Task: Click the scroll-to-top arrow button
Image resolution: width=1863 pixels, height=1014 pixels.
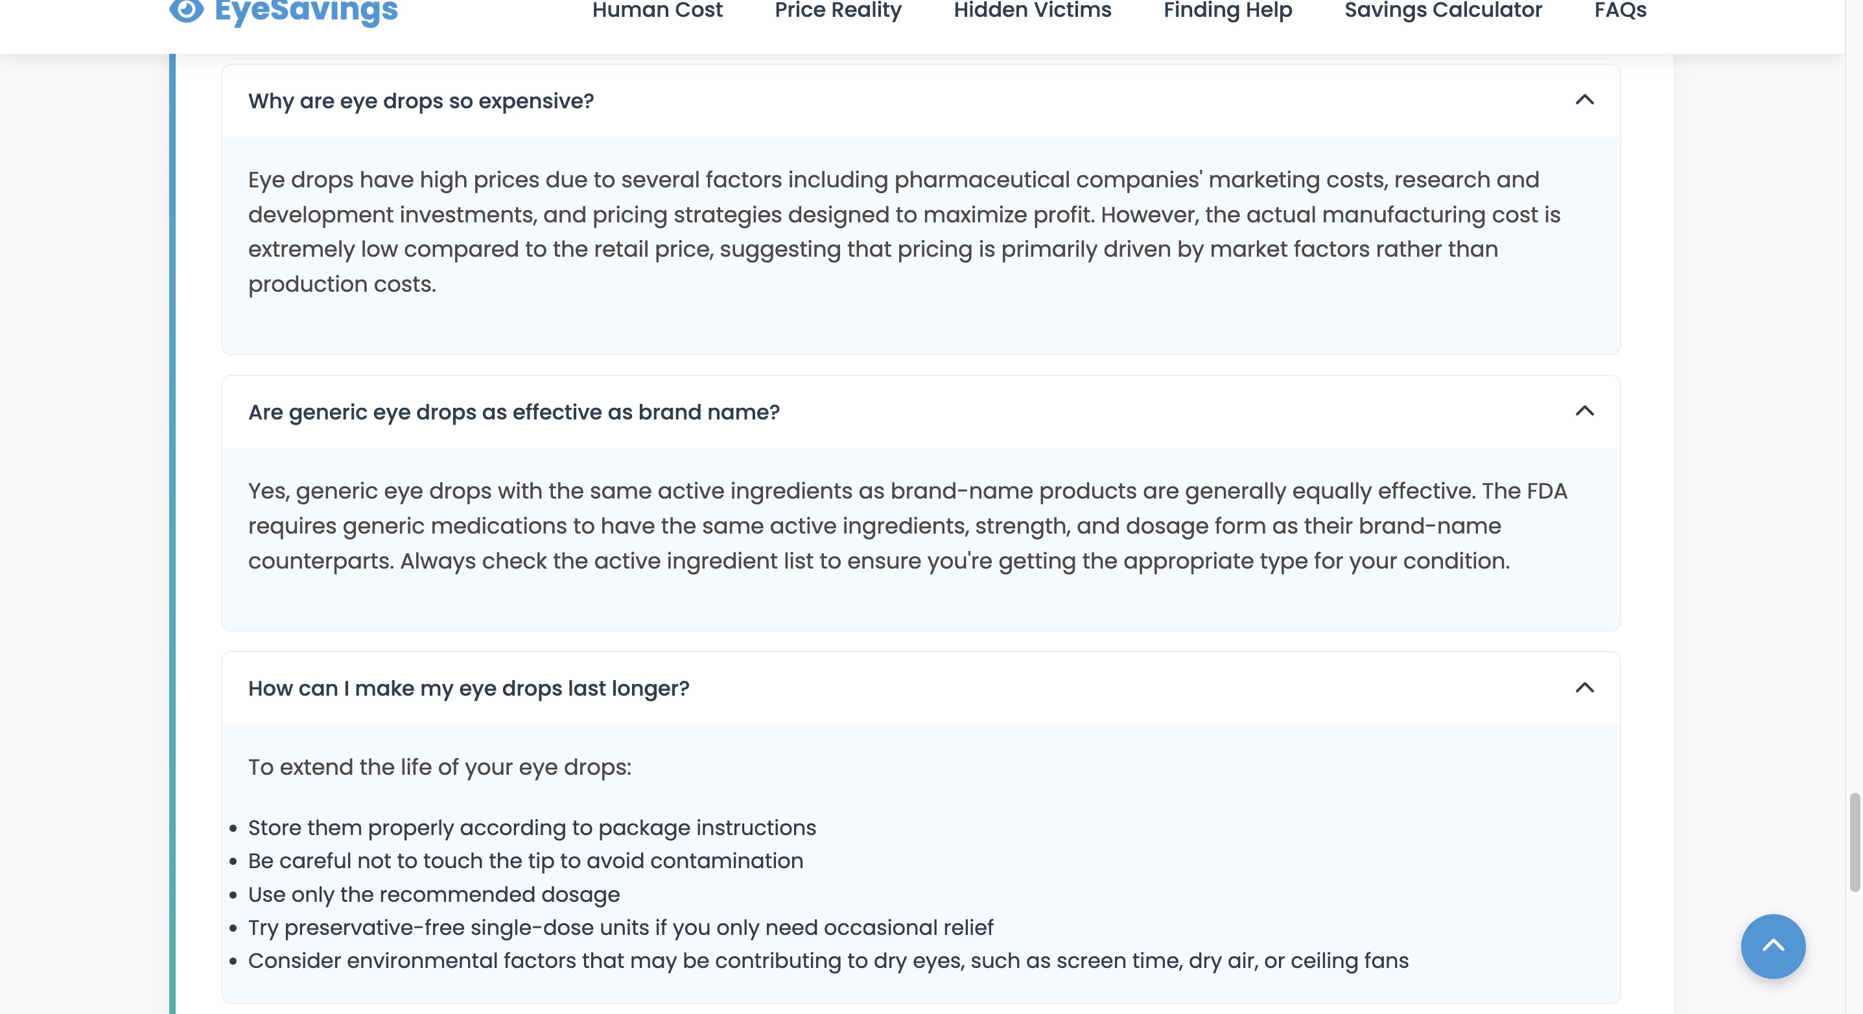Action: 1773,946
